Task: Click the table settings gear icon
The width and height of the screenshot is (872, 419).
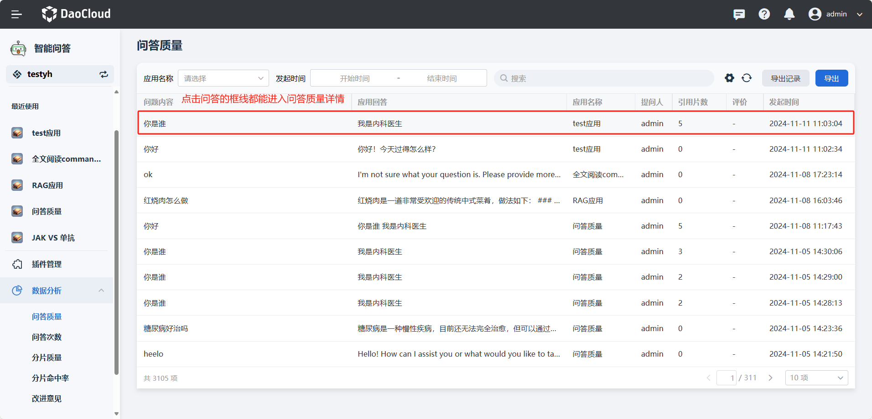Action: [729, 78]
